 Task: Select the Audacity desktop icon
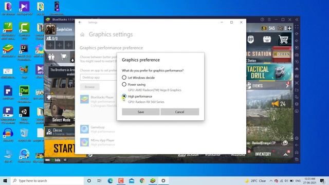pos(8,135)
